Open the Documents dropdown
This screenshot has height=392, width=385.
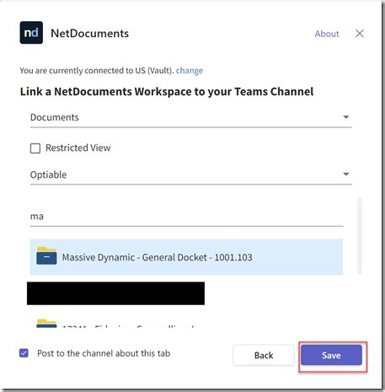(x=191, y=117)
